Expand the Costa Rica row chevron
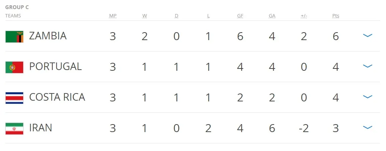 tap(367, 97)
